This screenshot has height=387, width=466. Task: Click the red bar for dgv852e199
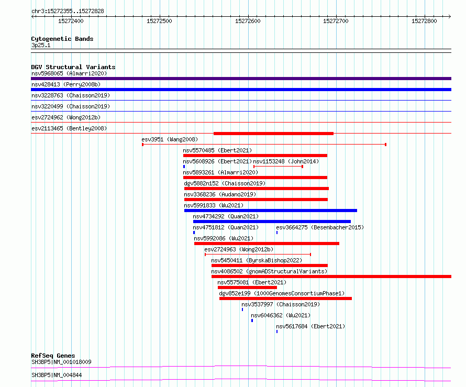tap(285, 298)
